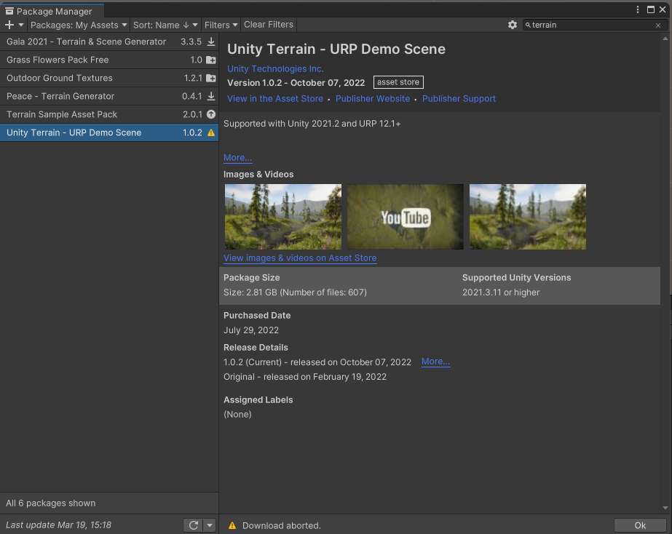Click Ok to dismiss download aborted

click(x=640, y=525)
